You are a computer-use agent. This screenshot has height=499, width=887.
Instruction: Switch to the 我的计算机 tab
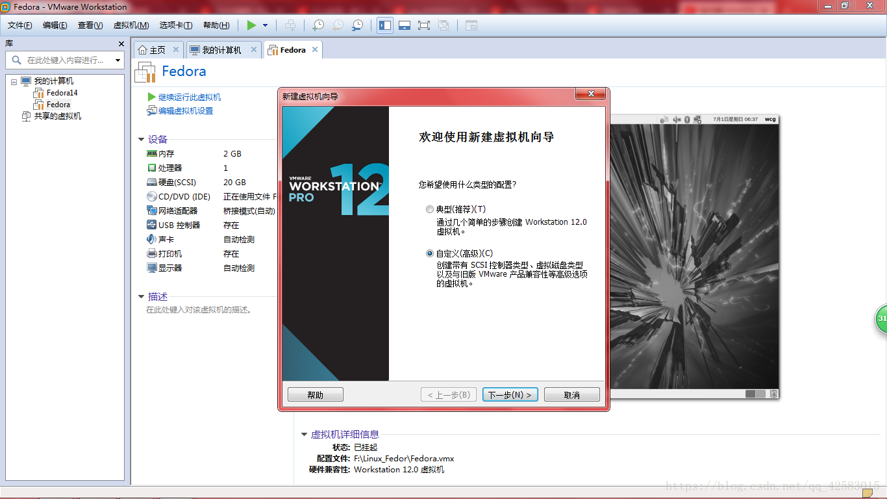[216, 50]
